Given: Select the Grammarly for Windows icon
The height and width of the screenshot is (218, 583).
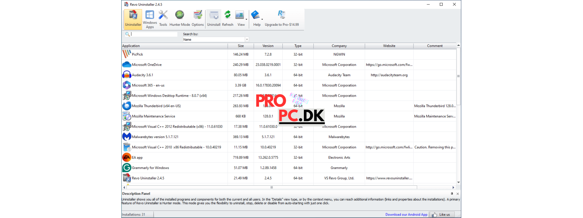Looking at the screenshot, I should tap(126, 168).
